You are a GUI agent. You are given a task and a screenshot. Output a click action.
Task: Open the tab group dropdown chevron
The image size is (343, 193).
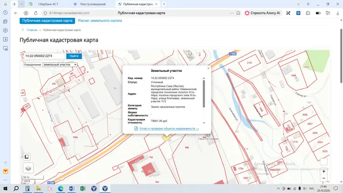coord(21,4)
